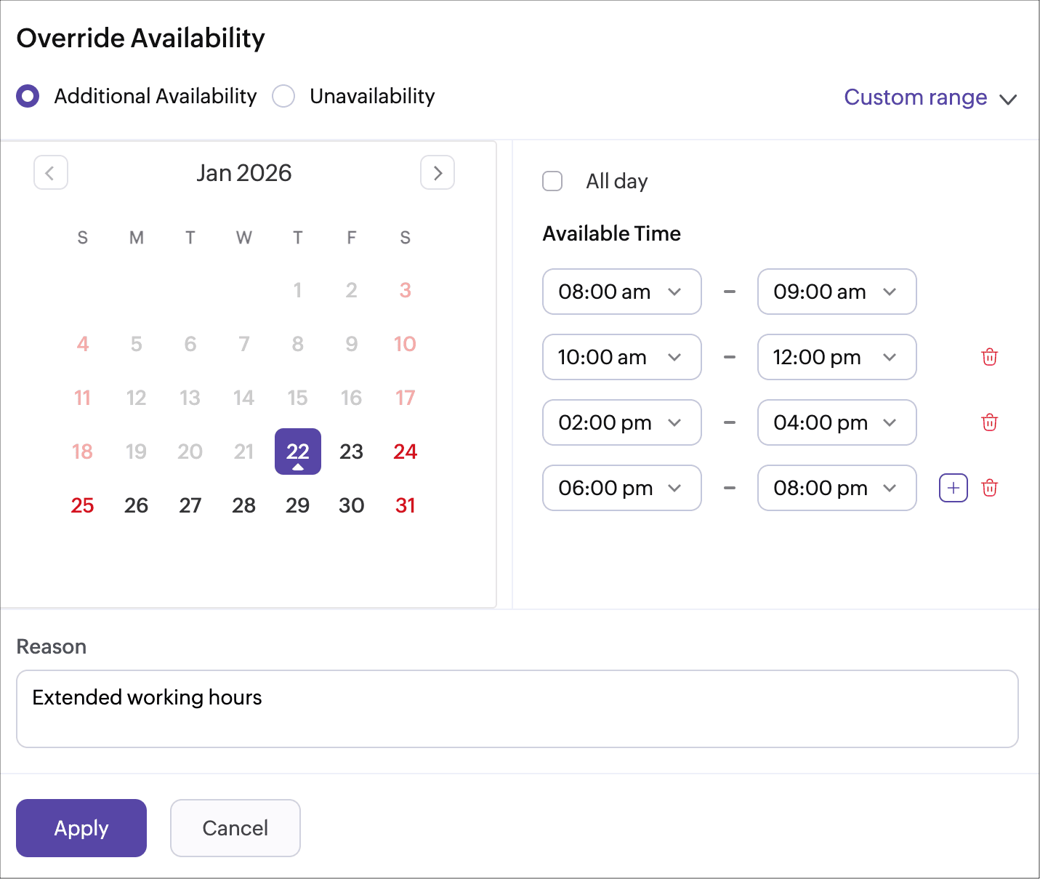Viewport: 1040px width, 879px height.
Task: Go to previous month in calendar
Action: point(51,173)
